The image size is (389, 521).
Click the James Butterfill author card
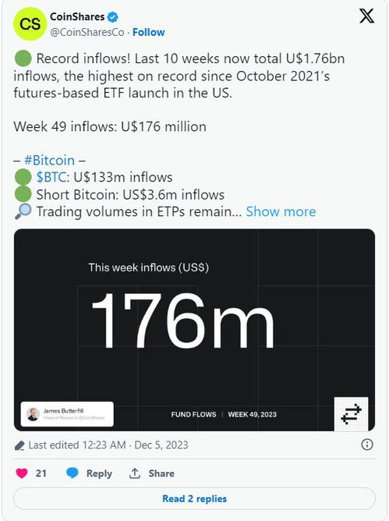point(67,414)
